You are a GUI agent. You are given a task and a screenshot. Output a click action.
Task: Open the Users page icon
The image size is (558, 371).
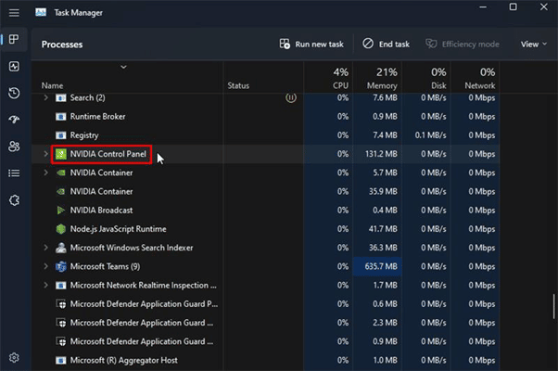point(14,147)
